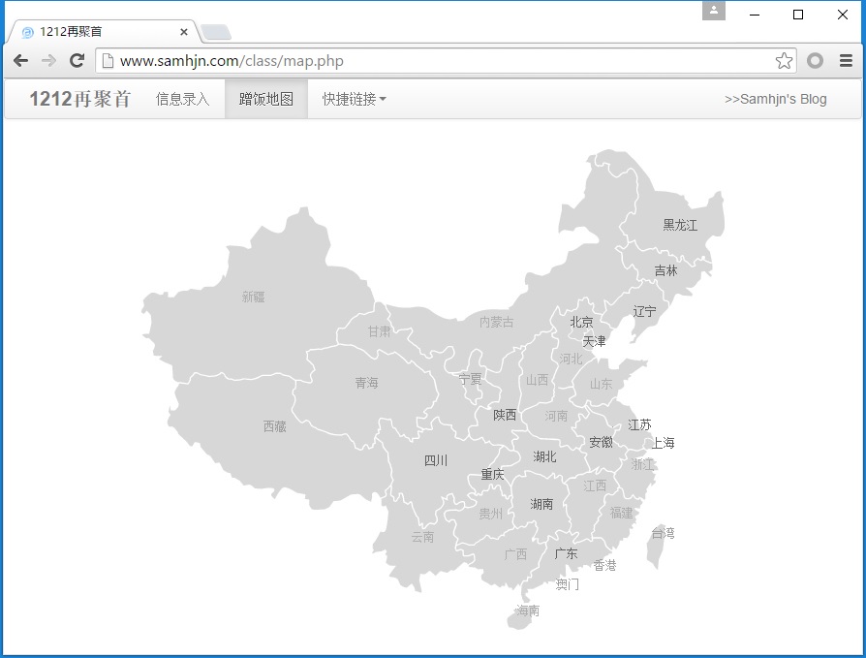Screen dimensions: 866x658
Task: Click the user profile icon in title bar
Action: click(x=713, y=11)
